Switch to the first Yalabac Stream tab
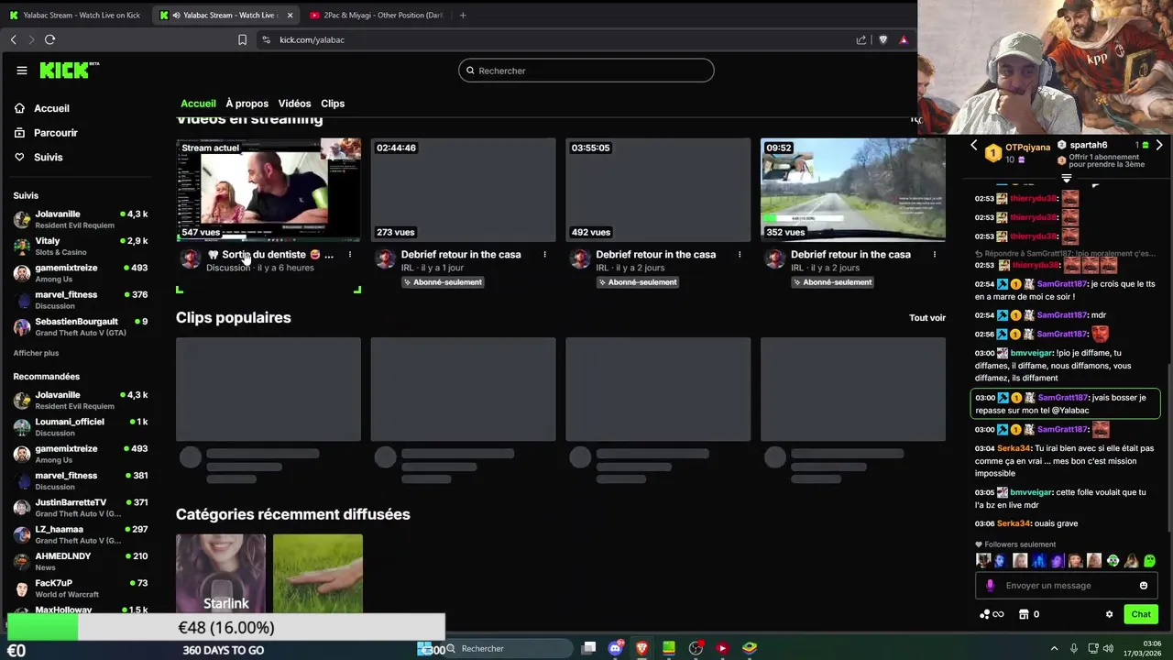This screenshot has height=660, width=1173. coord(75,15)
